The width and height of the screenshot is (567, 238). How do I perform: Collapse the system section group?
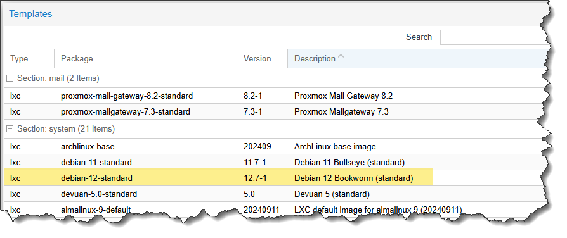tap(10, 129)
